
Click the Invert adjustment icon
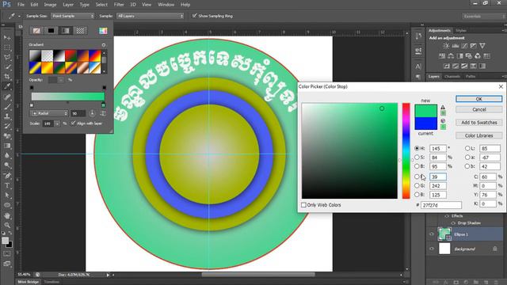click(447, 66)
